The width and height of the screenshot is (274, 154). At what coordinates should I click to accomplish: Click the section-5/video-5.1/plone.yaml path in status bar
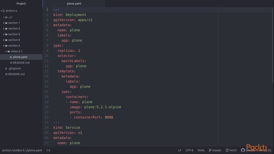click(22, 150)
